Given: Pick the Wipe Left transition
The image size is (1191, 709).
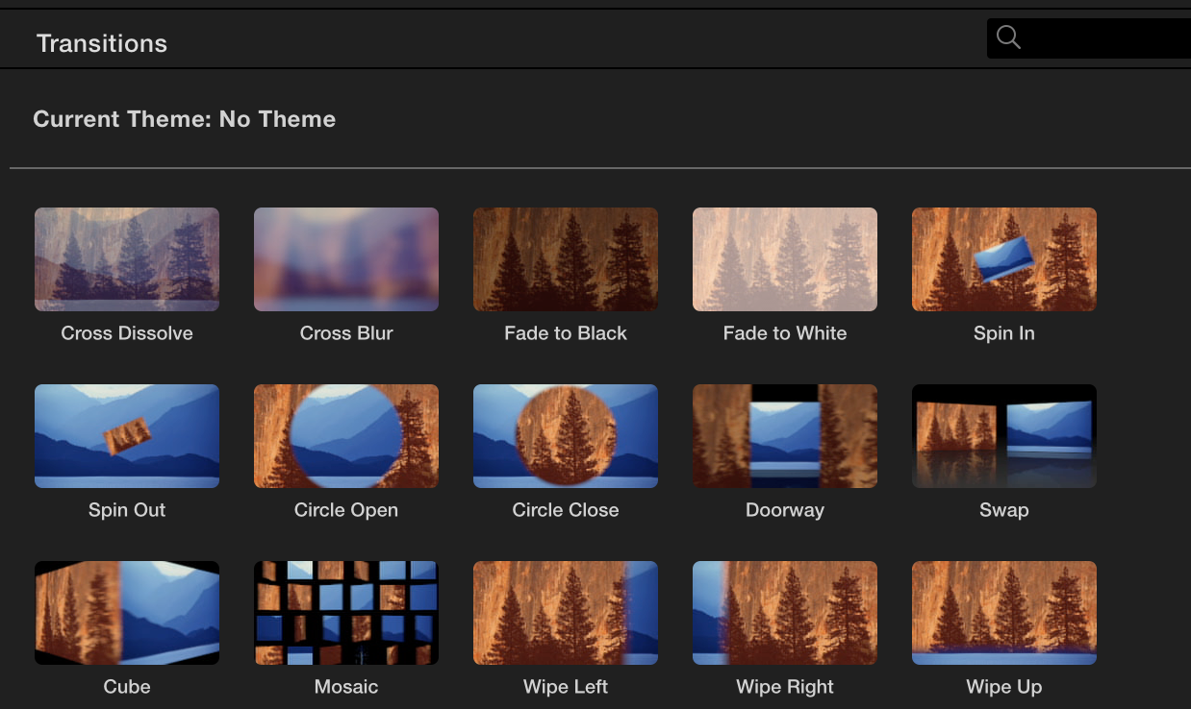Looking at the screenshot, I should 566,613.
